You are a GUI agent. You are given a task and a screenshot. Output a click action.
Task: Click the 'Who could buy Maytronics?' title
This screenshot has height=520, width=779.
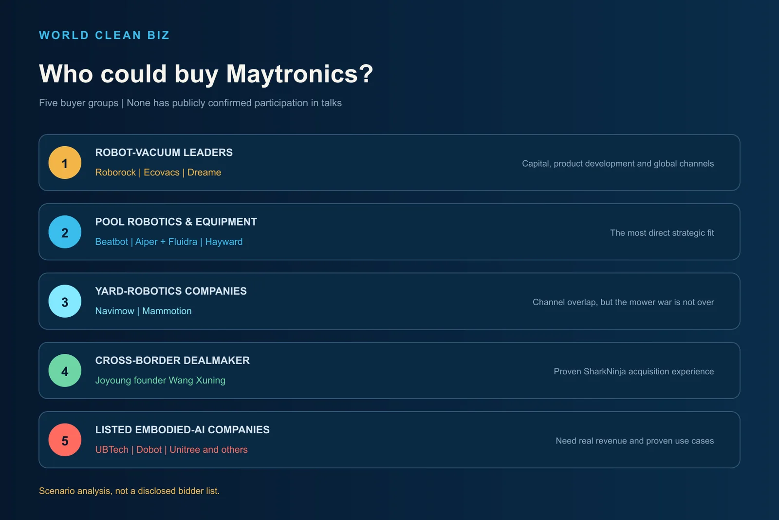[206, 74]
